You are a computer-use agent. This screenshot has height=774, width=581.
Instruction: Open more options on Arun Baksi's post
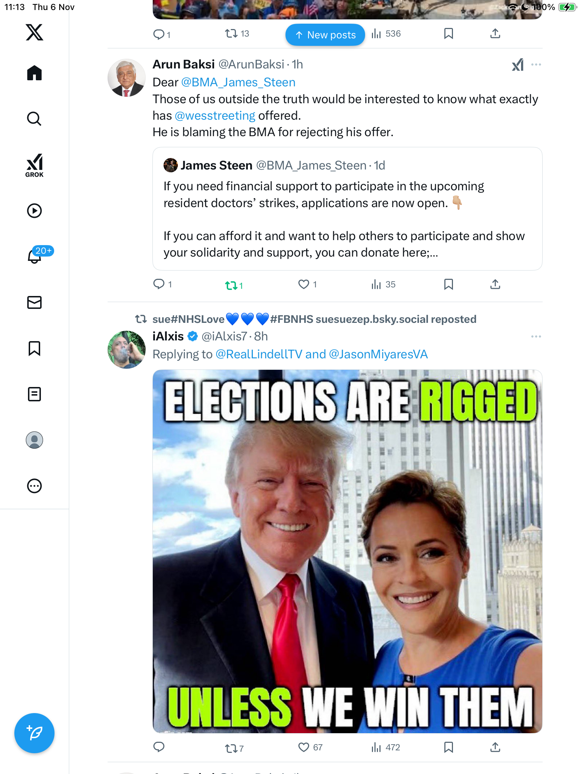click(536, 65)
